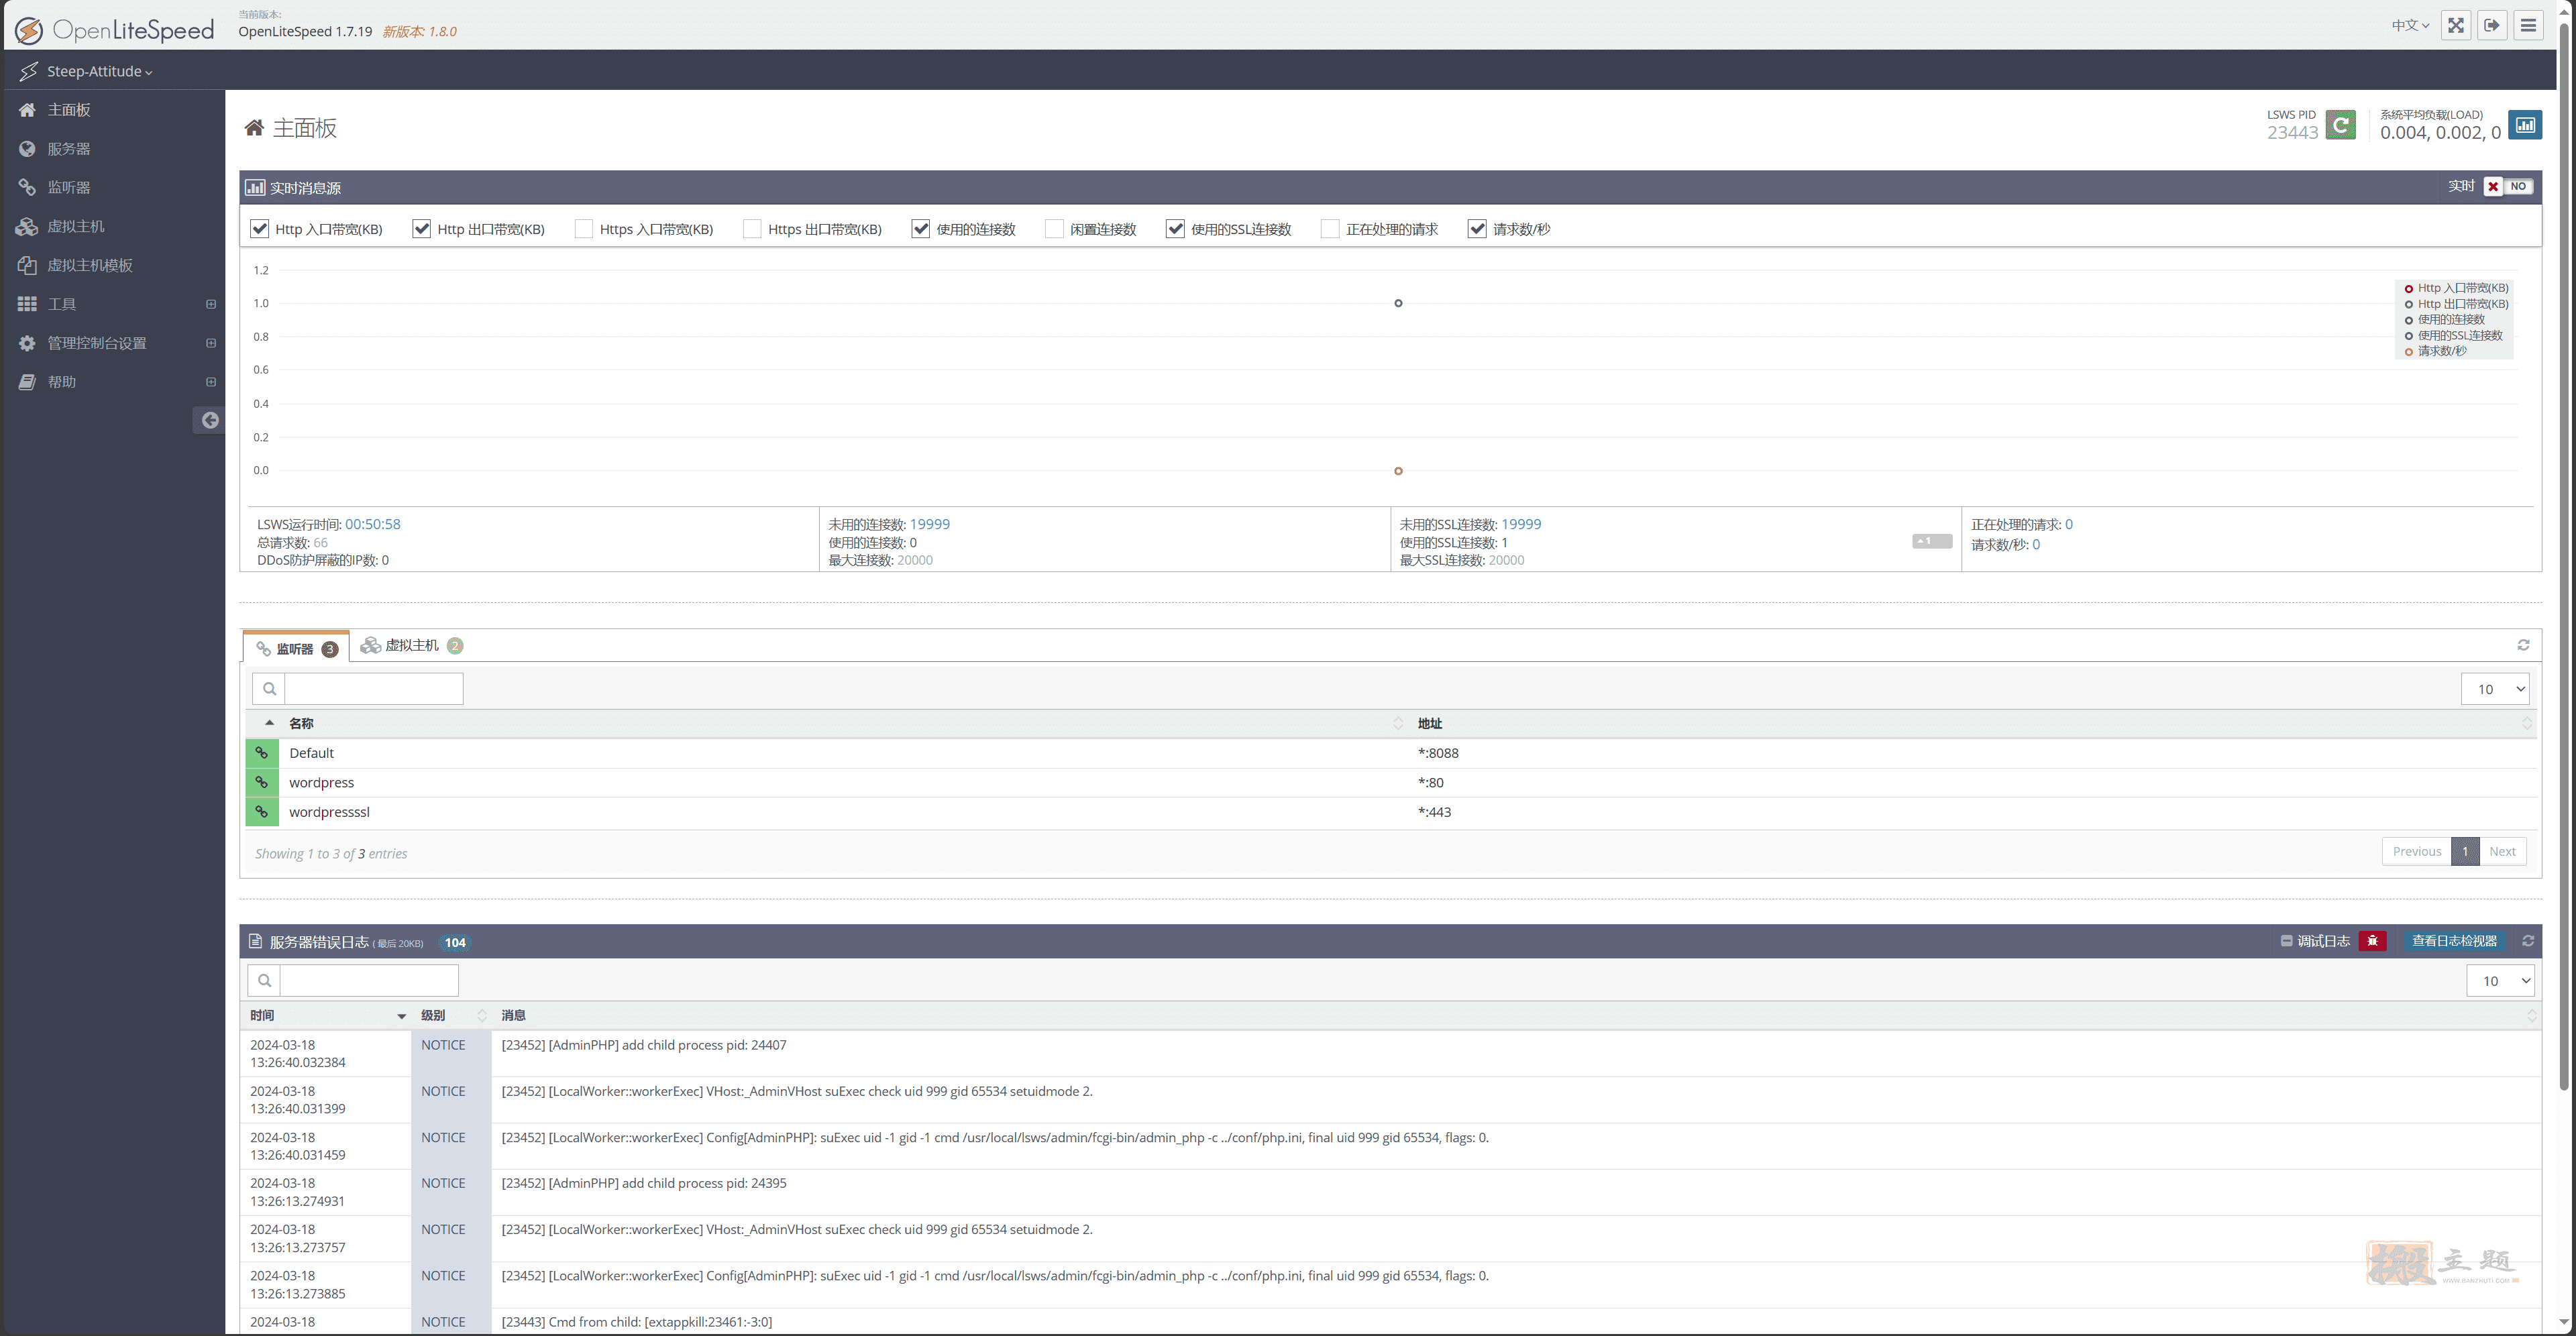The width and height of the screenshot is (2576, 1336).
Task: Click the 新版本 1.8.0 link
Action: 419,32
